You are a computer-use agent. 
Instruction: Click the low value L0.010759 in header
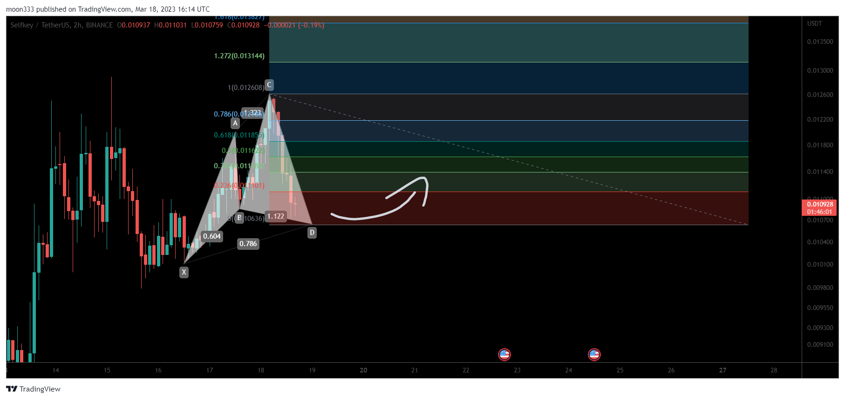point(207,25)
